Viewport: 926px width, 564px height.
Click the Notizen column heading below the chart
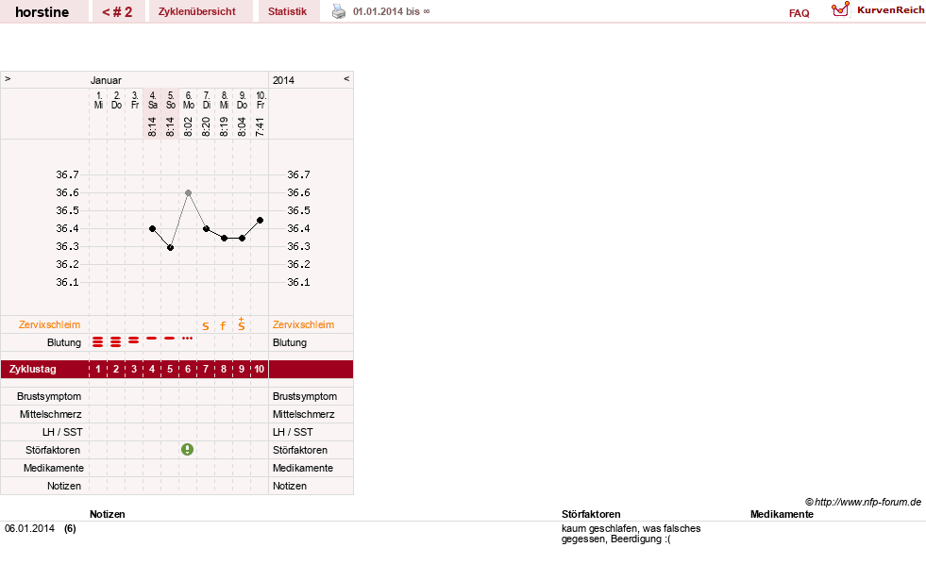point(108,514)
